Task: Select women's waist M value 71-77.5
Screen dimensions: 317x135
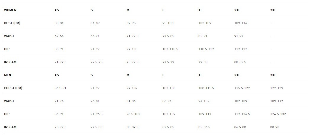Action: (132, 36)
